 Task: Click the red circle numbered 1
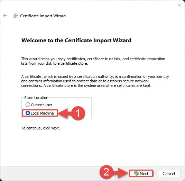[x=78, y=113]
